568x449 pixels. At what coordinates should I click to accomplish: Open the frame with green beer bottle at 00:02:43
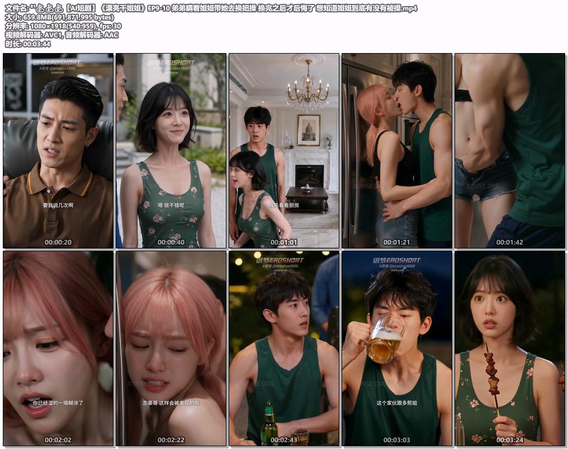click(x=284, y=349)
